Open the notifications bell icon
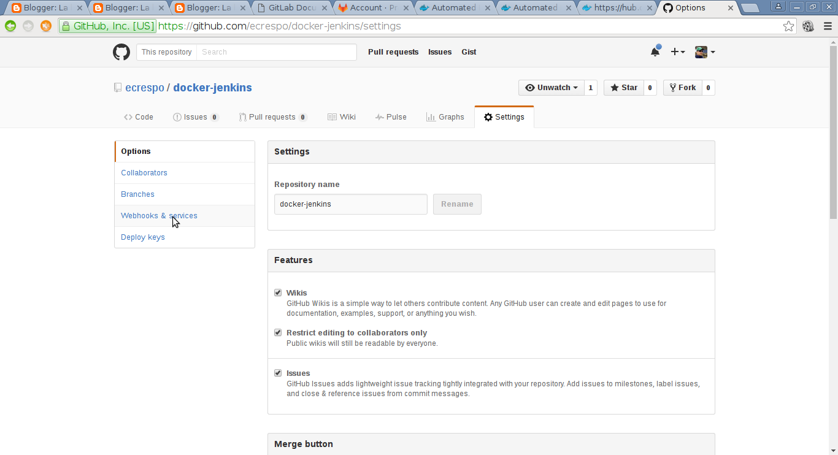838x455 pixels. tap(655, 52)
